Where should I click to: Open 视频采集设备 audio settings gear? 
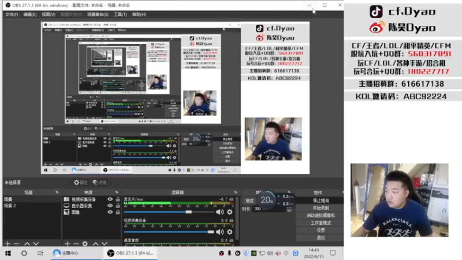tap(229, 232)
